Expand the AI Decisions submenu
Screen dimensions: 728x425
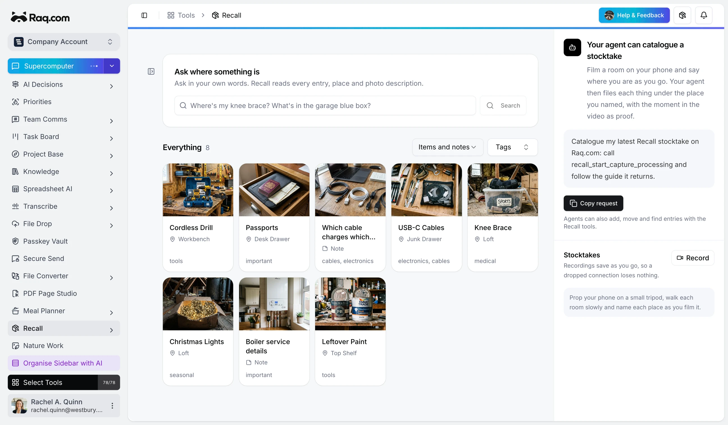(x=111, y=86)
